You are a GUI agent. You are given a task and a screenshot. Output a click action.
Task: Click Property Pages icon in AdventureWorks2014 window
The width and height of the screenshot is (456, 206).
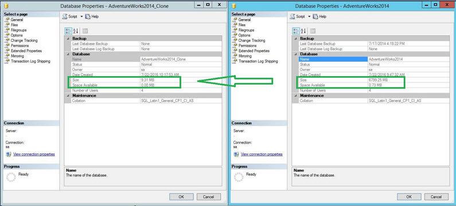click(x=313, y=31)
